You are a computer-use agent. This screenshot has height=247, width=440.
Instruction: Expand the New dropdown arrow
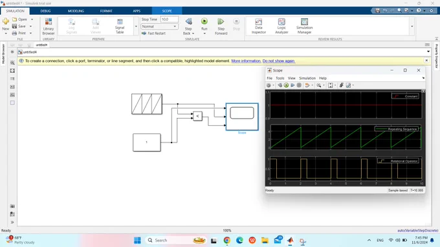[x=6, y=34]
